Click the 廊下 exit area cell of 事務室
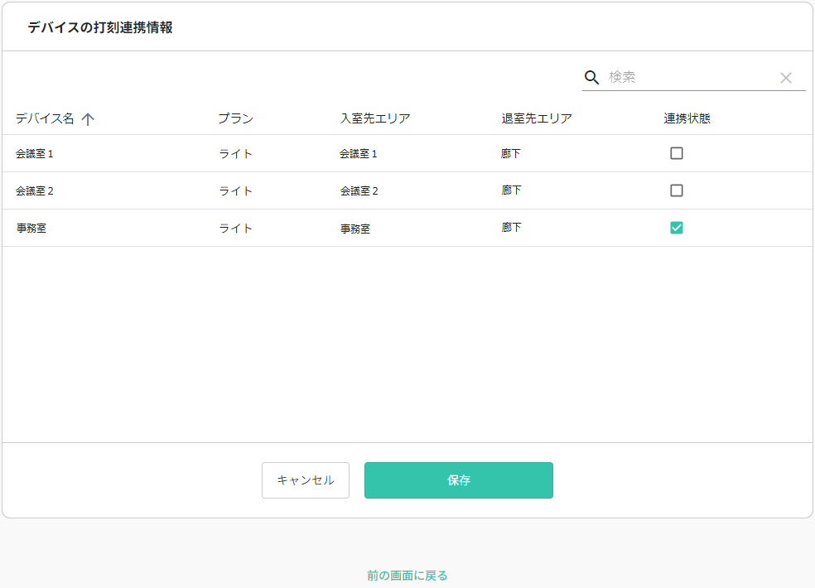 pyautogui.click(x=511, y=227)
